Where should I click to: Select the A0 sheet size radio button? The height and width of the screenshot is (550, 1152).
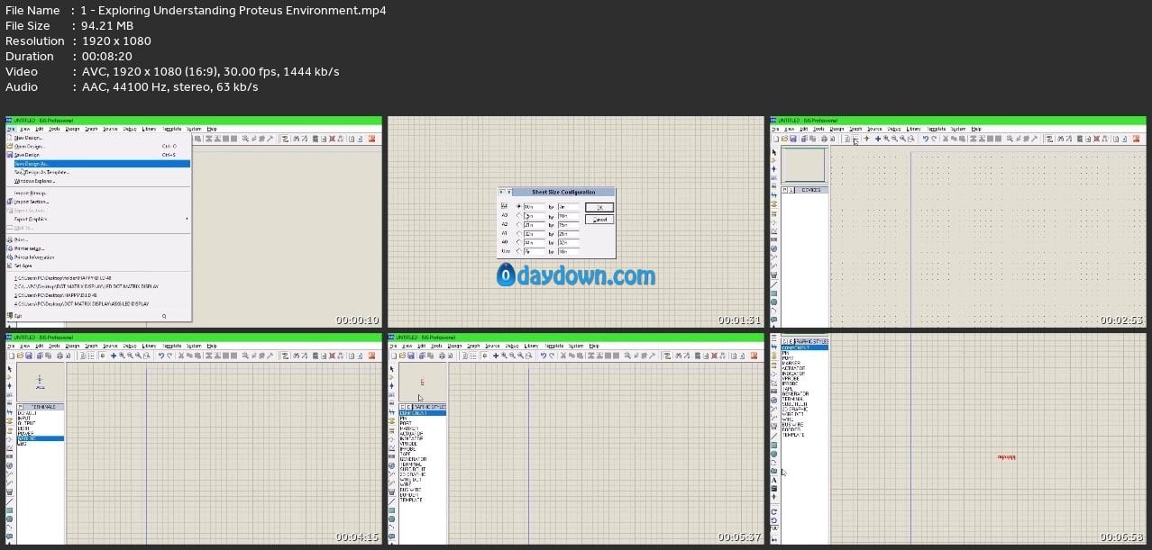point(517,242)
